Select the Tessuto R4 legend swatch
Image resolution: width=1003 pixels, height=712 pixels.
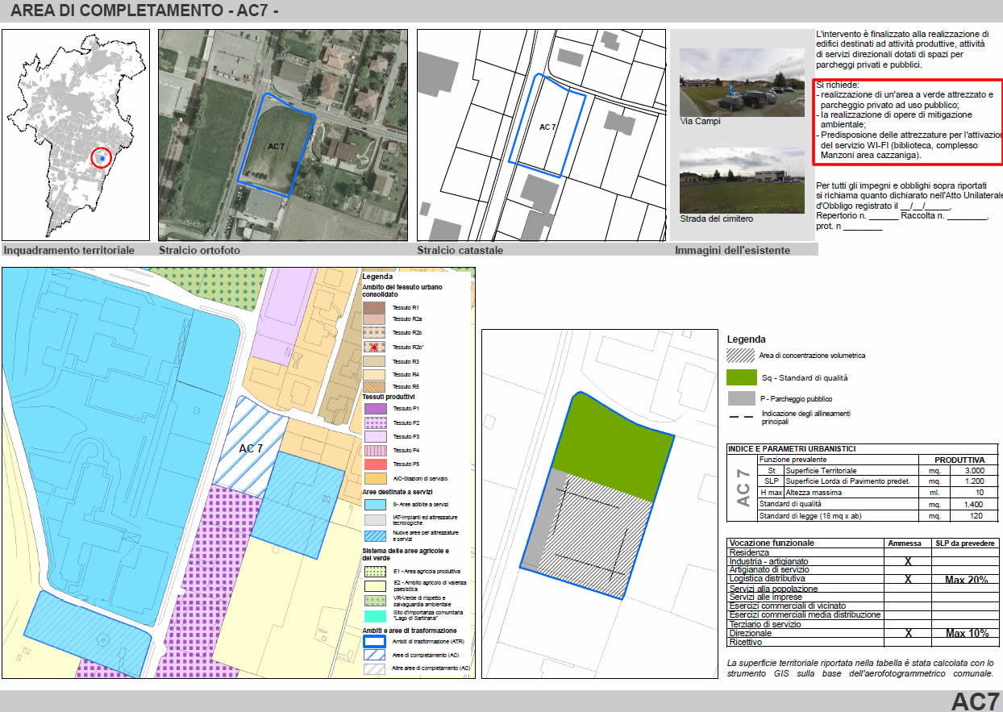(x=375, y=374)
